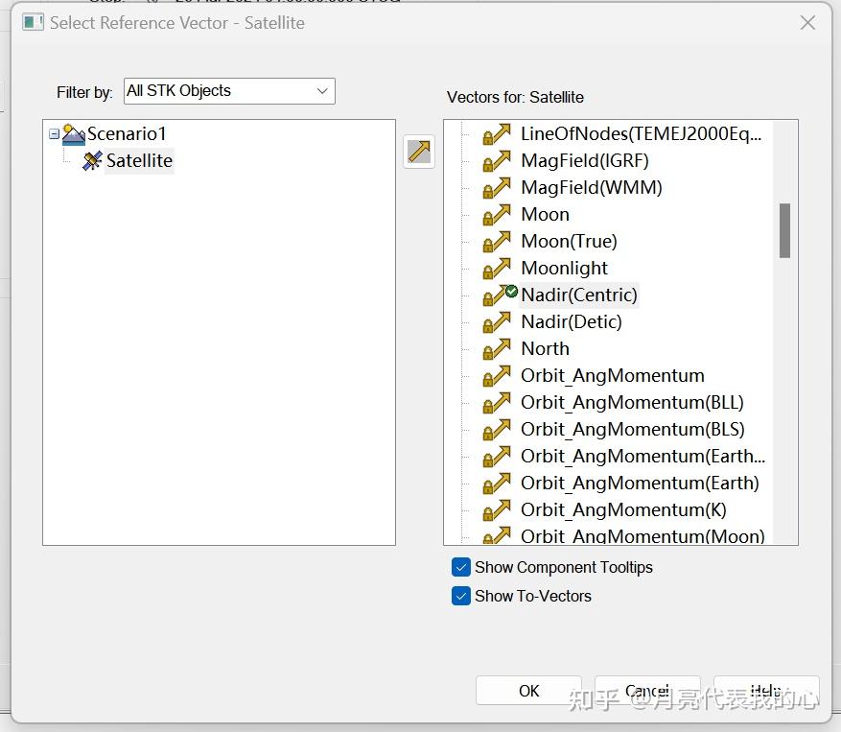Select Scenario1 in the object tree
Image resolution: width=841 pixels, height=732 pixels.
pyautogui.click(x=128, y=133)
